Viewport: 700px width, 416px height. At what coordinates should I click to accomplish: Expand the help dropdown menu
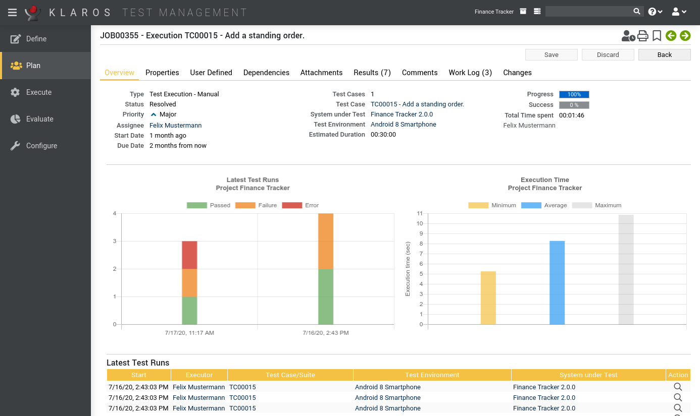tap(655, 12)
